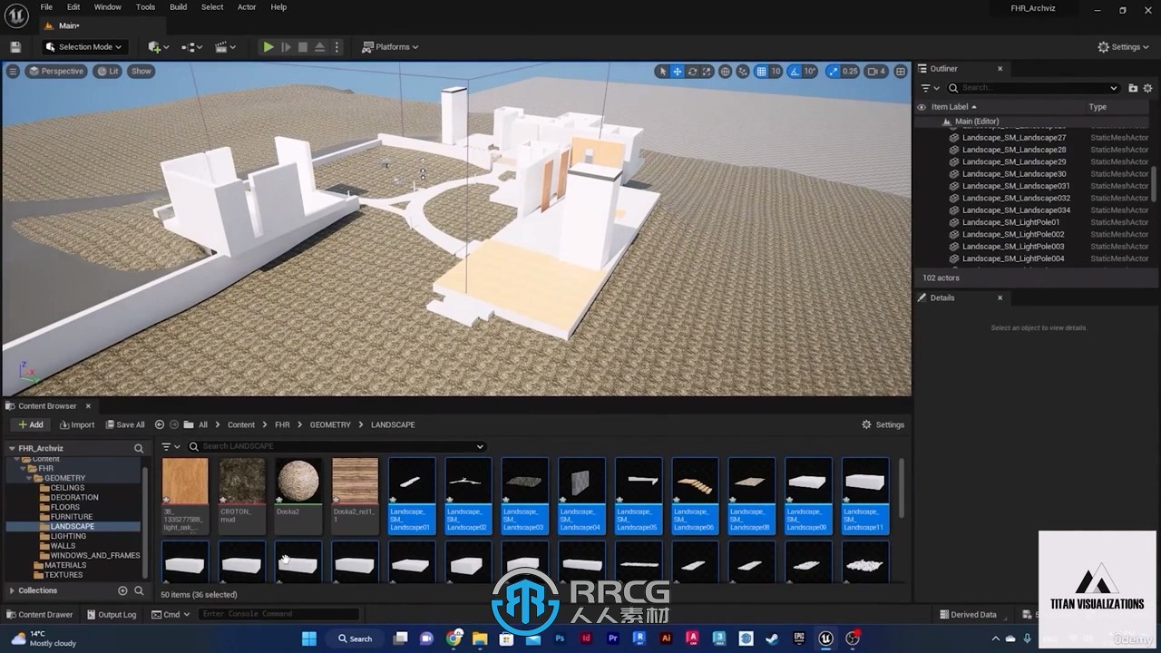Toggle rotation snapping in the viewport
Image resolution: width=1161 pixels, height=653 pixels.
pyautogui.click(x=795, y=72)
